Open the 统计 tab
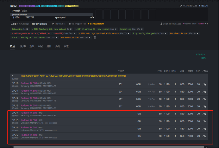219x148 pixels. tap(49, 46)
